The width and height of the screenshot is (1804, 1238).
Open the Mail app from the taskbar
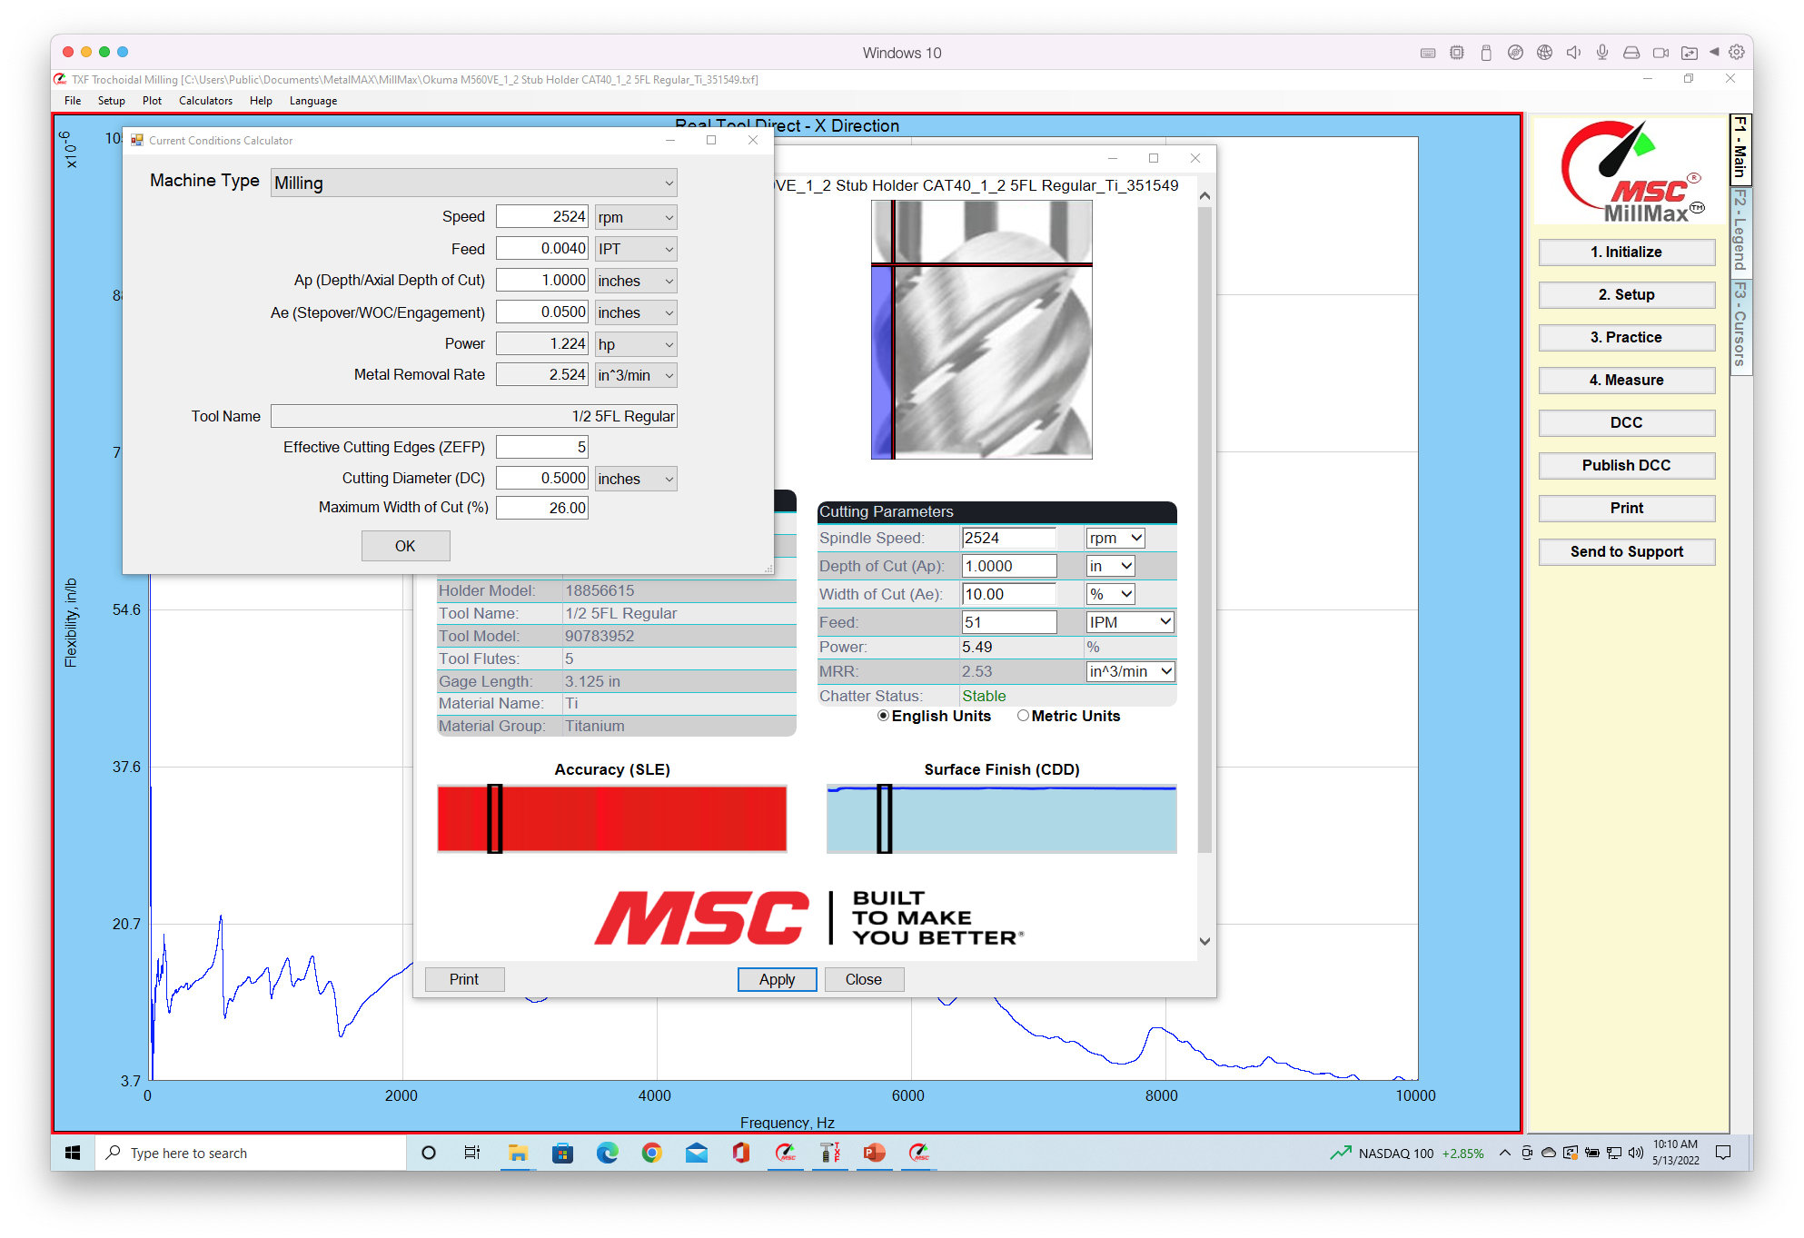(x=697, y=1153)
